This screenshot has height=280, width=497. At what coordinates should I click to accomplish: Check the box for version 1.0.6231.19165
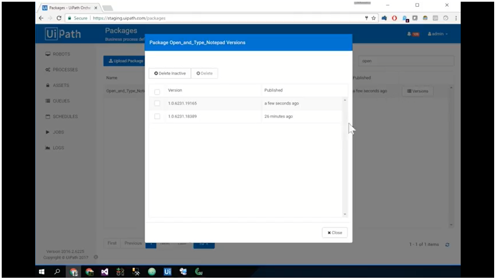click(157, 104)
